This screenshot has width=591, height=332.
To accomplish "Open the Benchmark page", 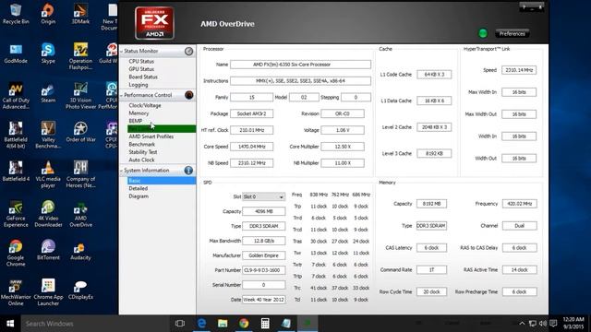I will pyautogui.click(x=141, y=145).
